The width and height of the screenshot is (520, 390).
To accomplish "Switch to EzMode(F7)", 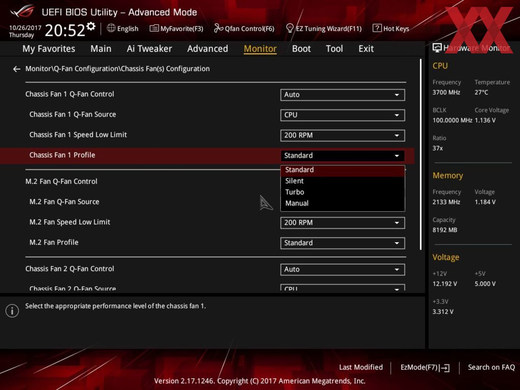I will [425, 367].
